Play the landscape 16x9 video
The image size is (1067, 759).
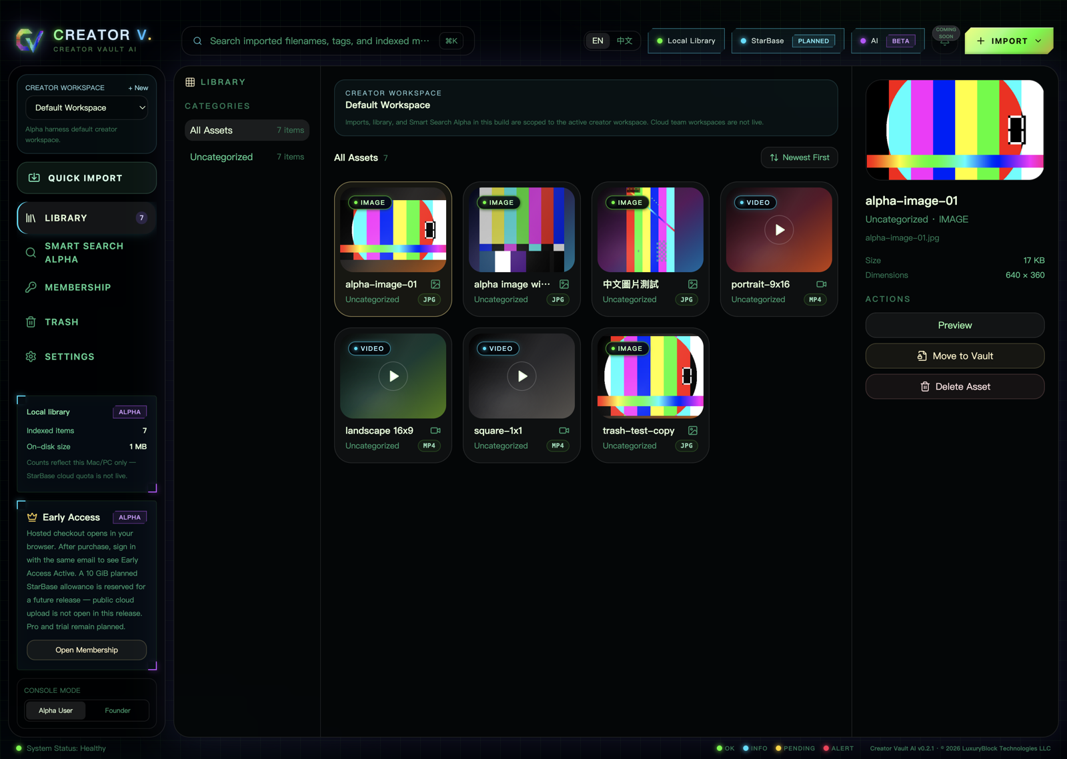point(393,376)
